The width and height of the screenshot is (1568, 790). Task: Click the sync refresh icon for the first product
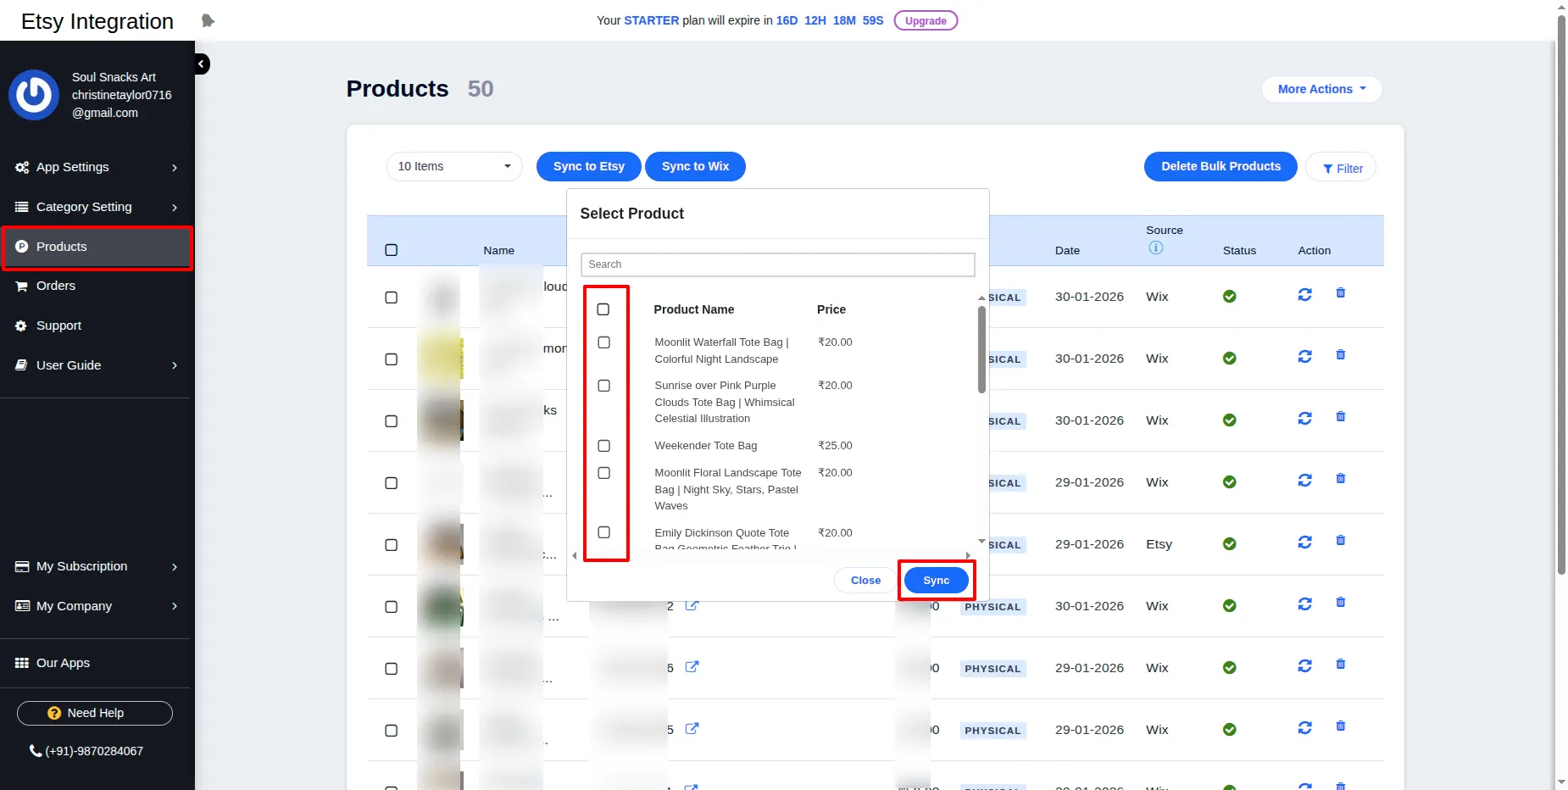[x=1304, y=293]
